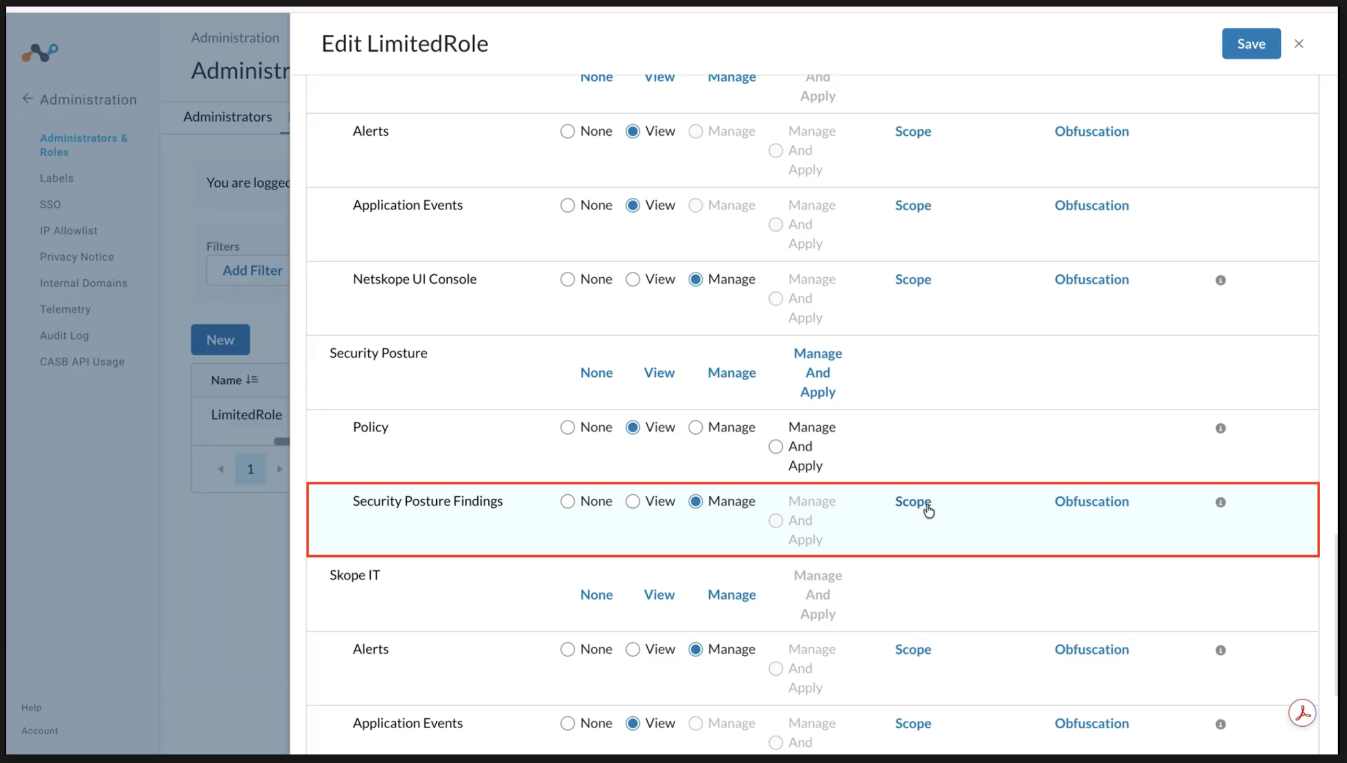Viewport: 1347px width, 763px height.
Task: Click the red PDF badge icon
Action: [x=1302, y=713]
